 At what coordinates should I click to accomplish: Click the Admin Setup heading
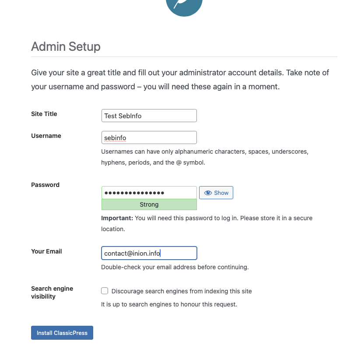(x=66, y=46)
